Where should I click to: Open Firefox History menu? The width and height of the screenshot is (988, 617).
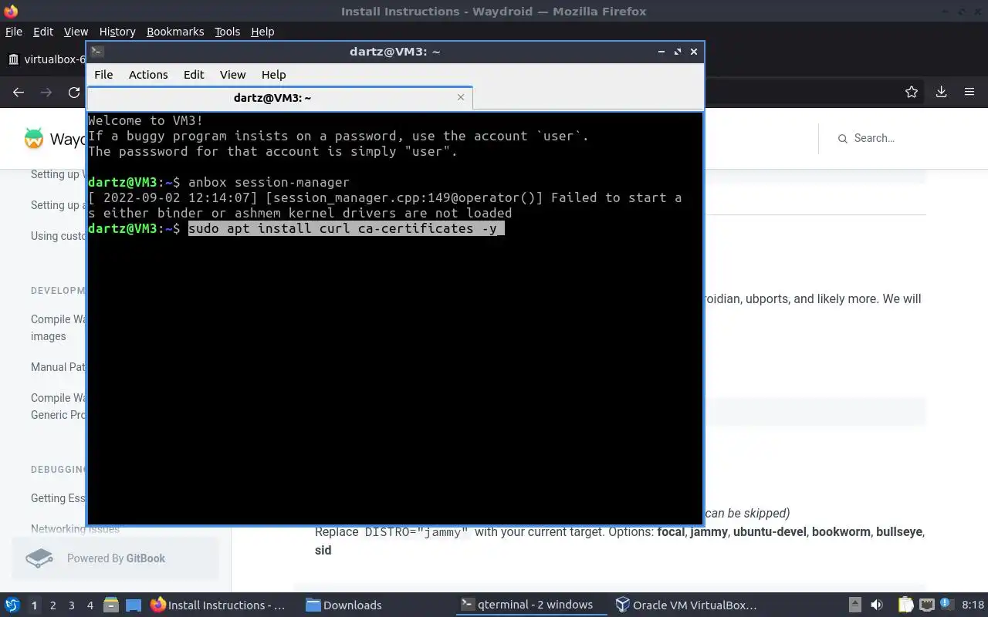(117, 32)
